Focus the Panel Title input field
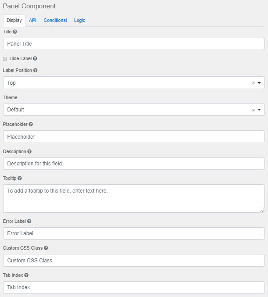268x297 pixels. pos(134,44)
